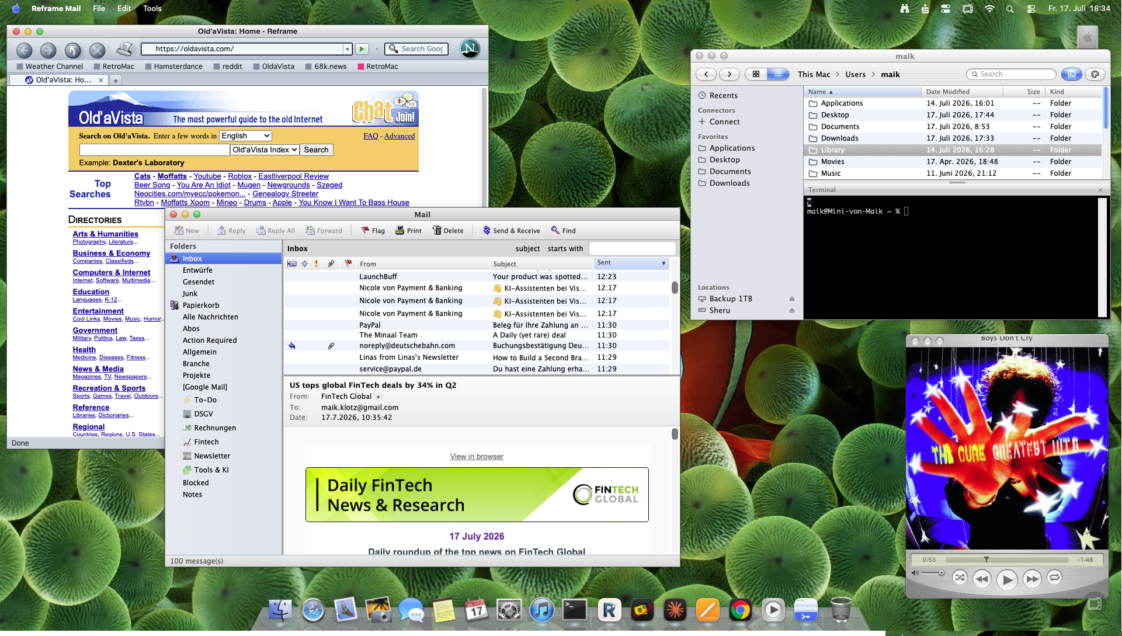Screen dimensions: 1122x636
Task: Switch file browser to icon grid view
Action: (x=756, y=74)
